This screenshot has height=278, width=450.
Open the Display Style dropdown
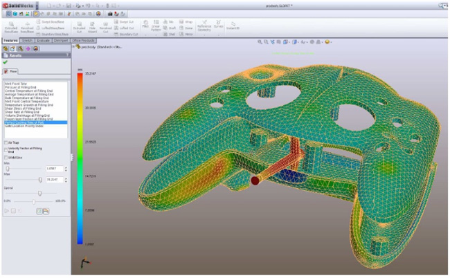click(298, 42)
